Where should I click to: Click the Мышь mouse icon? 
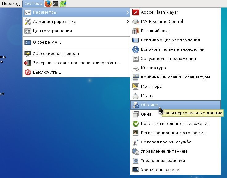point(136,96)
